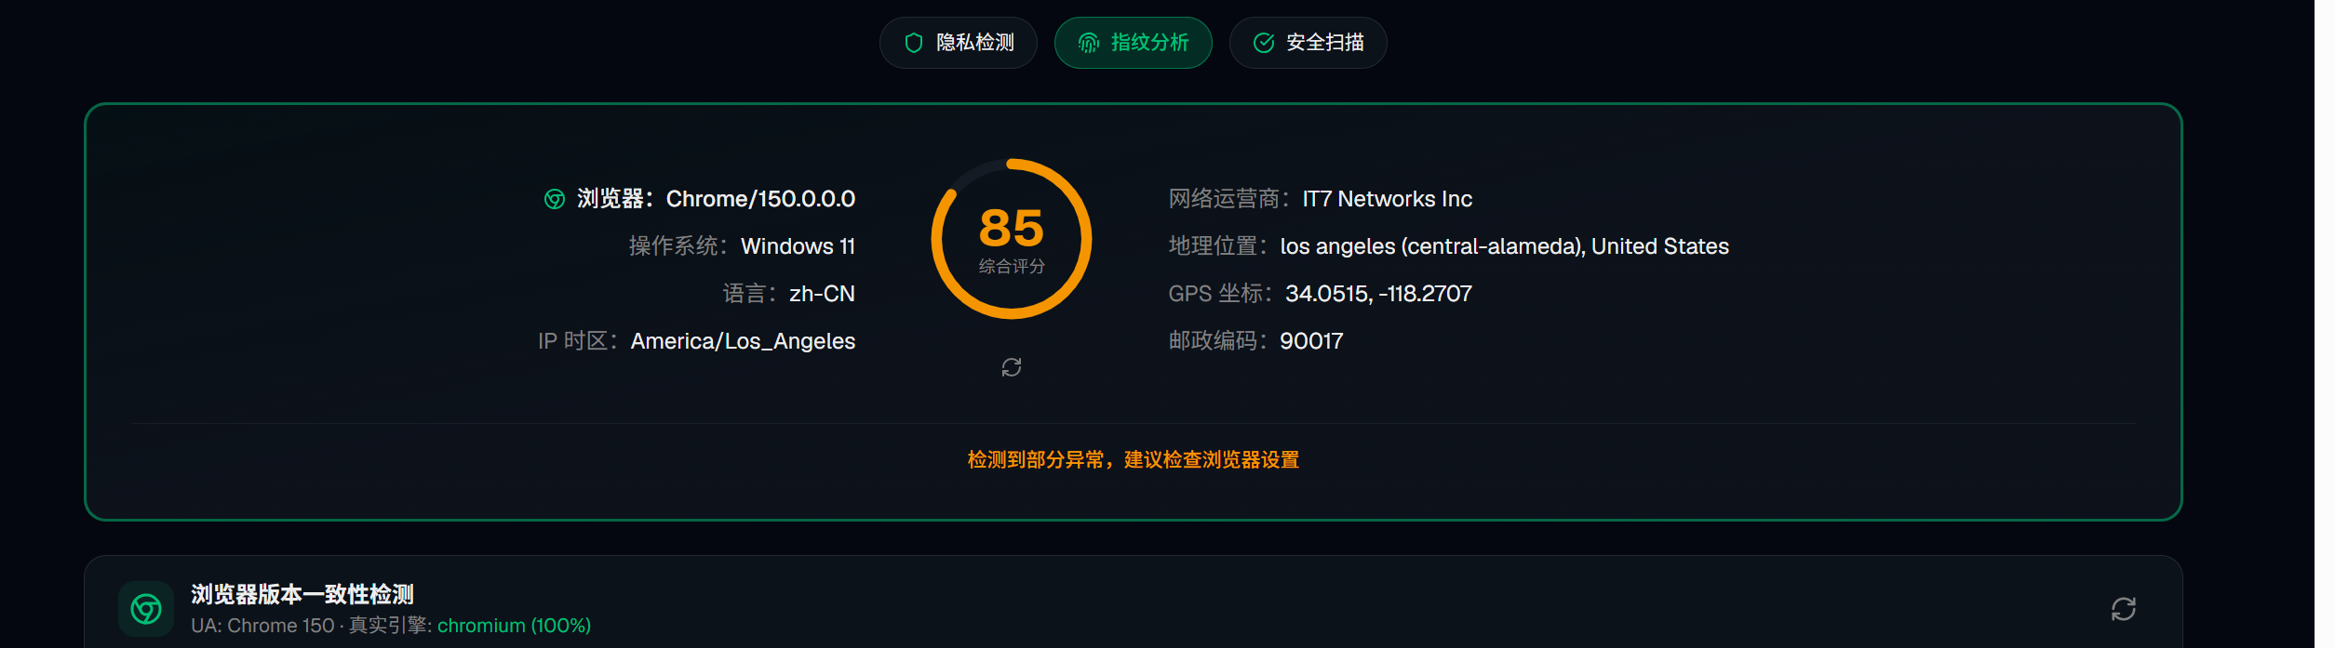
Task: Click the fingerprint icon in 指纹分析
Action: (1089, 43)
